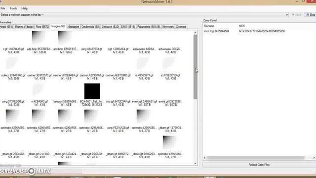Select the Images tab
316x178 pixels.
point(58,26)
